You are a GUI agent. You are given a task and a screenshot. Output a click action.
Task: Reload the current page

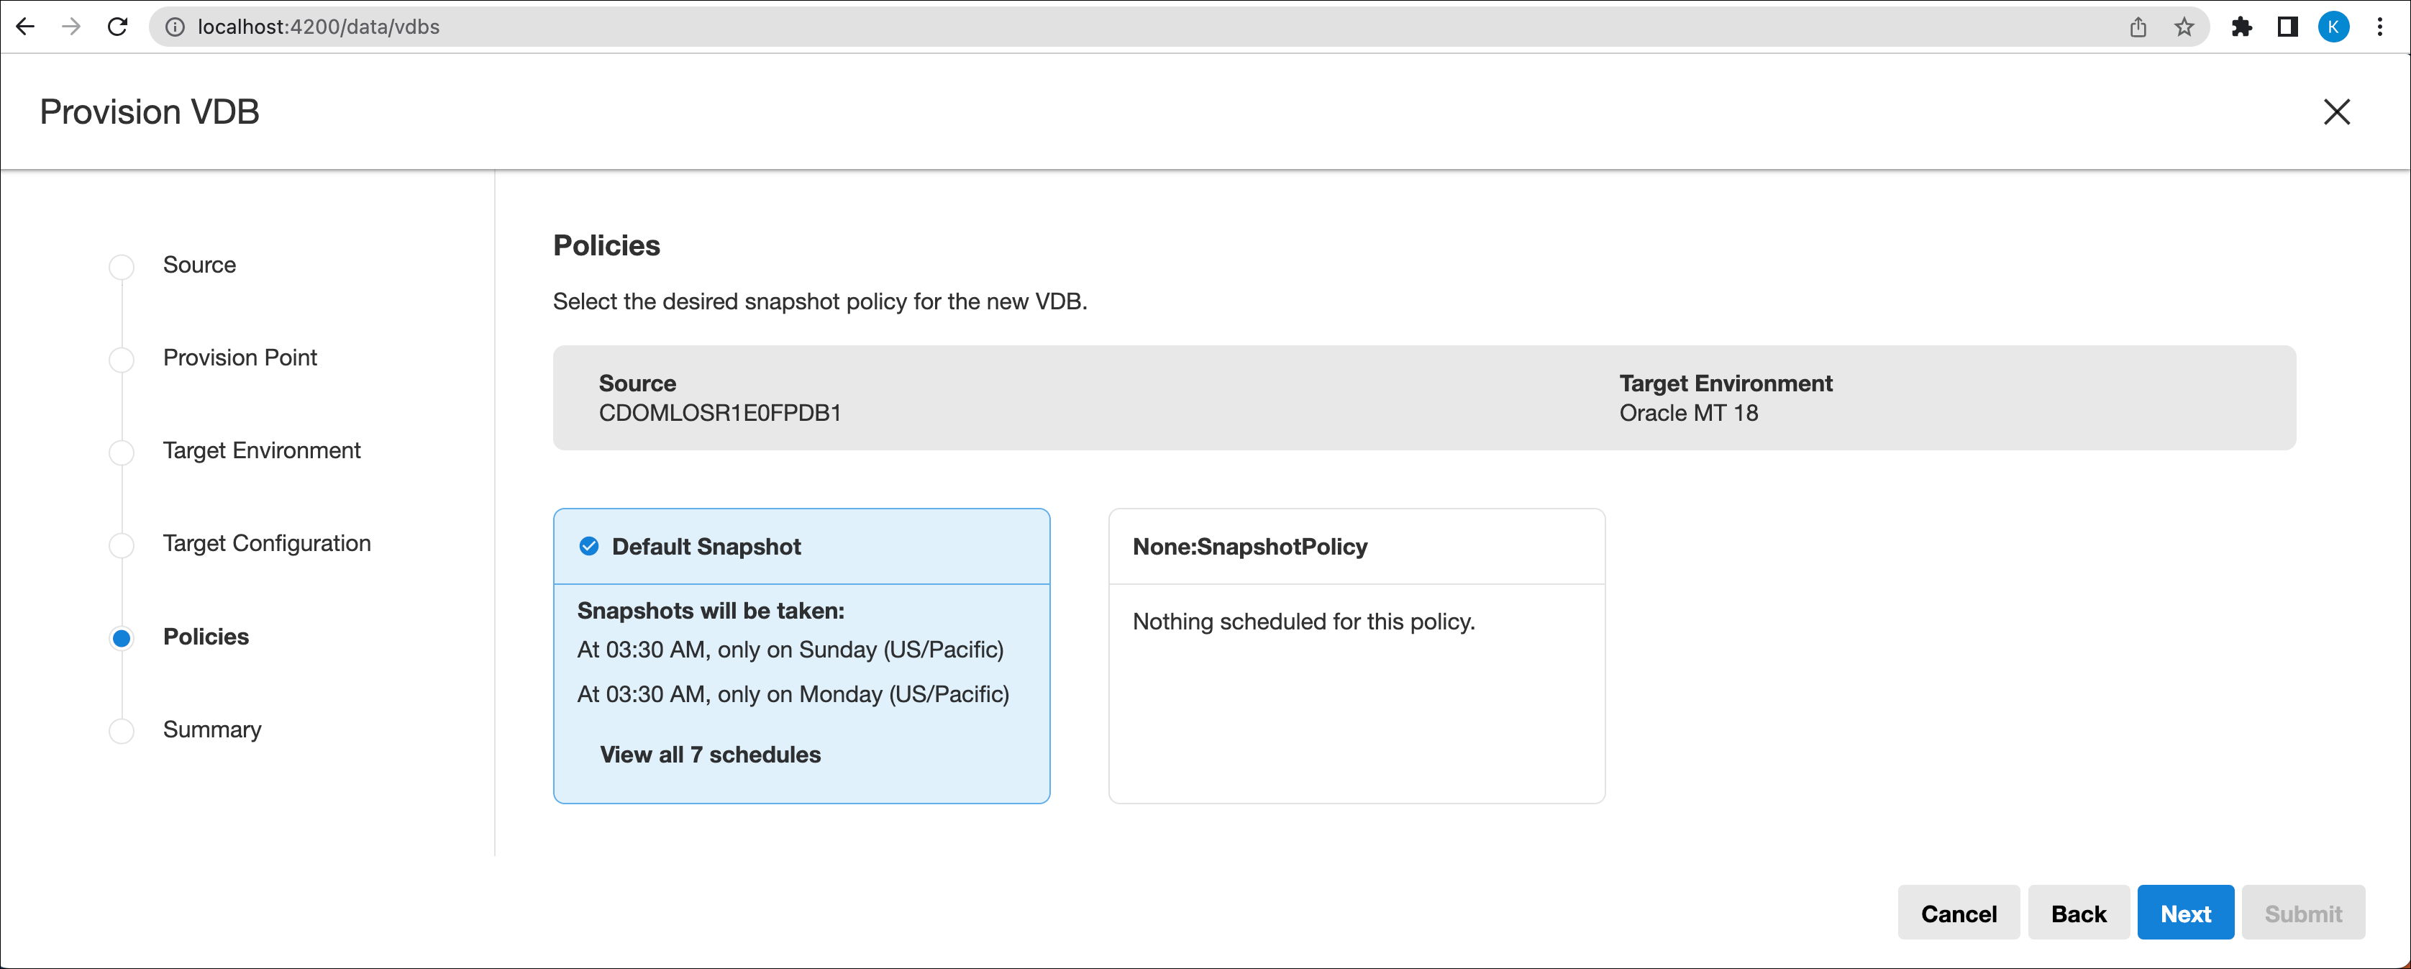coord(117,26)
